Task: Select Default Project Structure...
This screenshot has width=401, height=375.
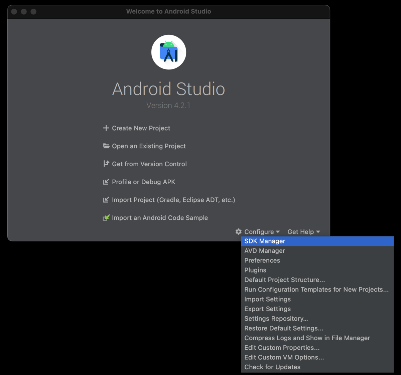Action: 317,280
